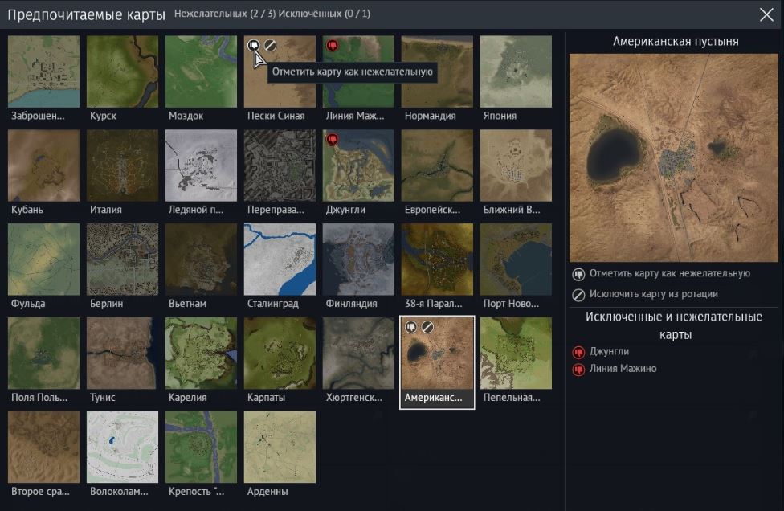This screenshot has width=784, height=511.
Task: Select the Сталинград map thumbnail
Action: (x=280, y=260)
